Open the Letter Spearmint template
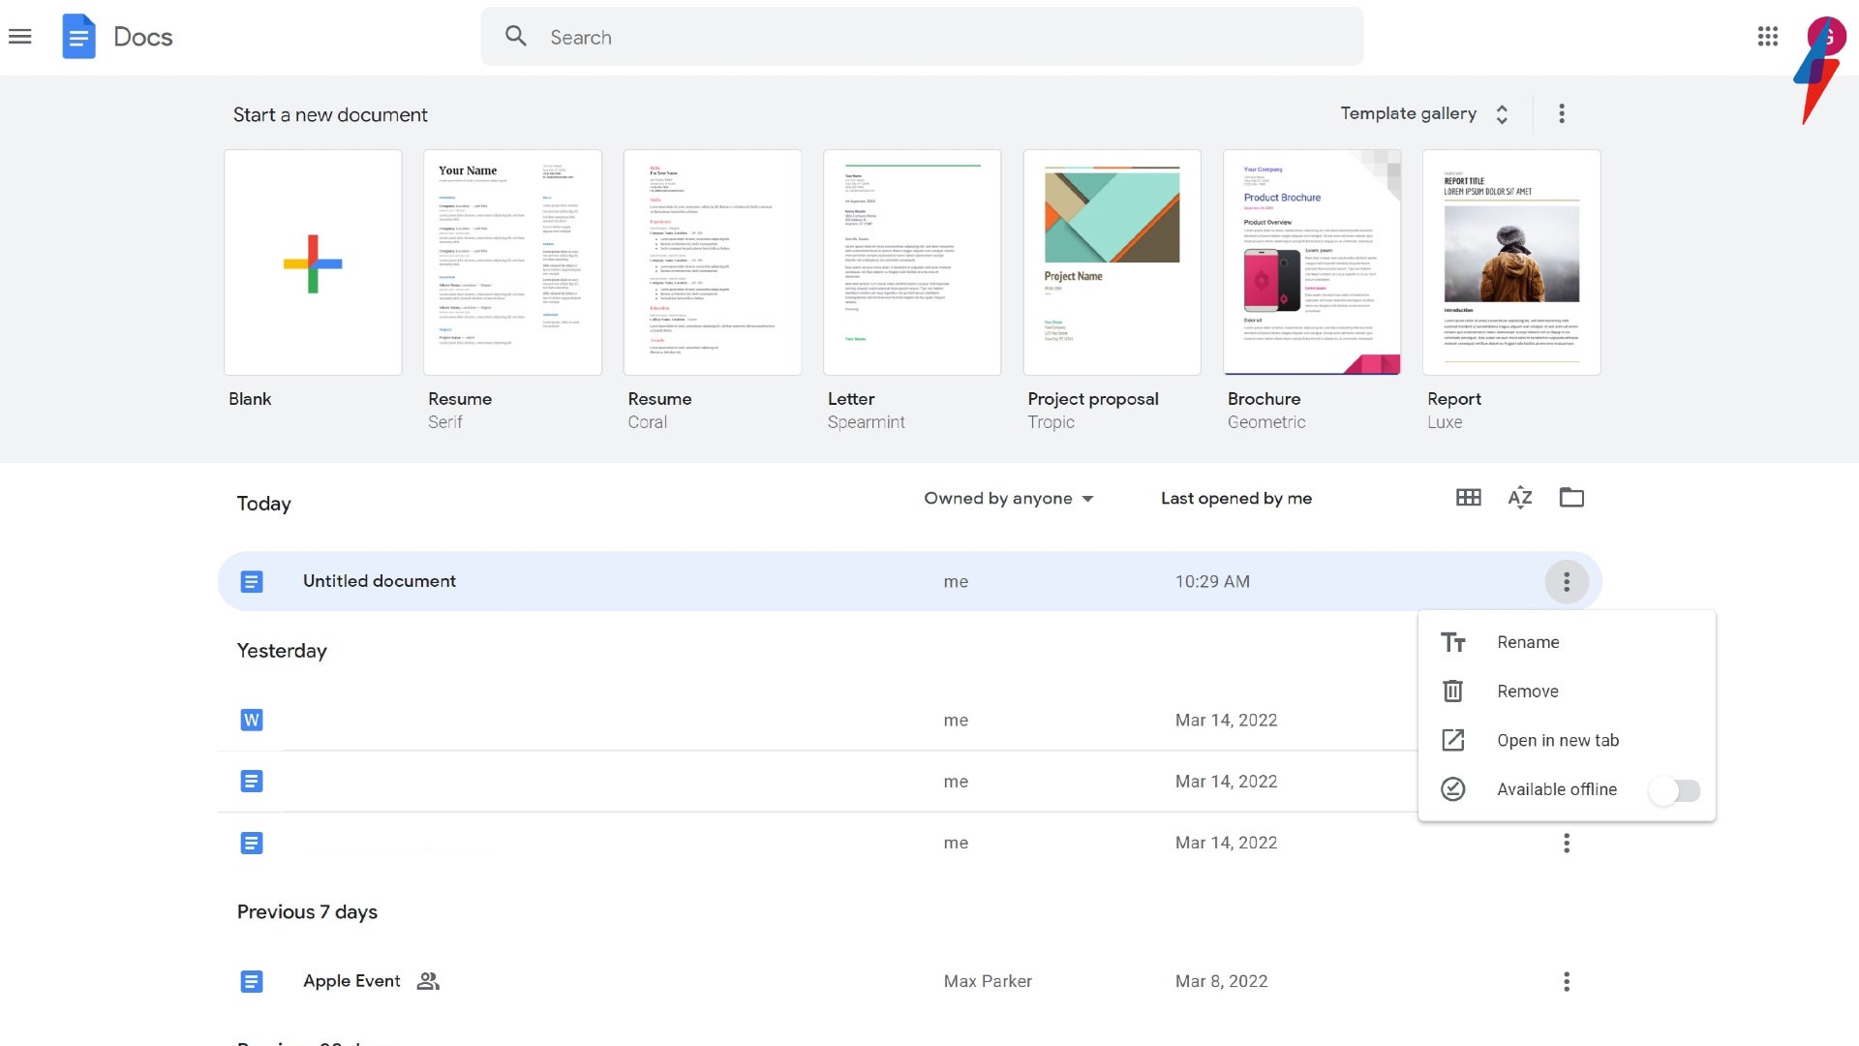Image resolution: width=1859 pixels, height=1046 pixels. click(x=912, y=262)
